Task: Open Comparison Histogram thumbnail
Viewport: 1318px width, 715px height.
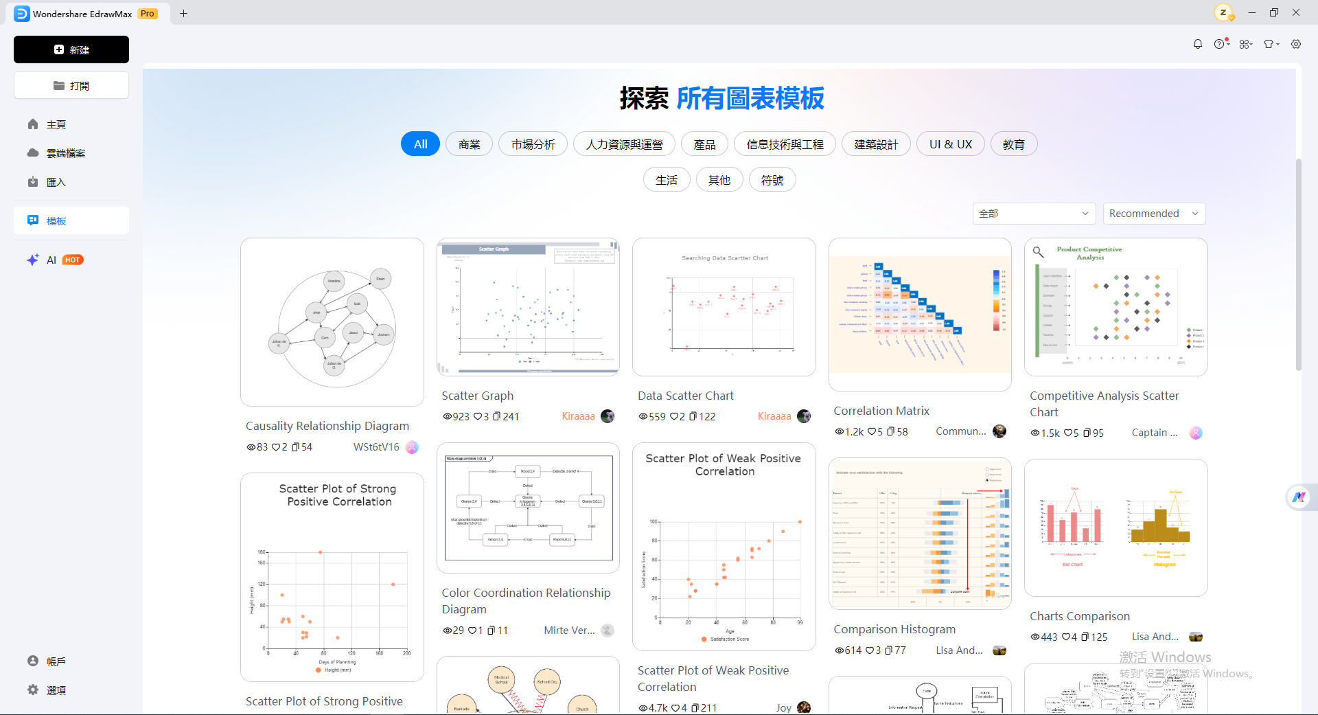Action: [x=920, y=534]
